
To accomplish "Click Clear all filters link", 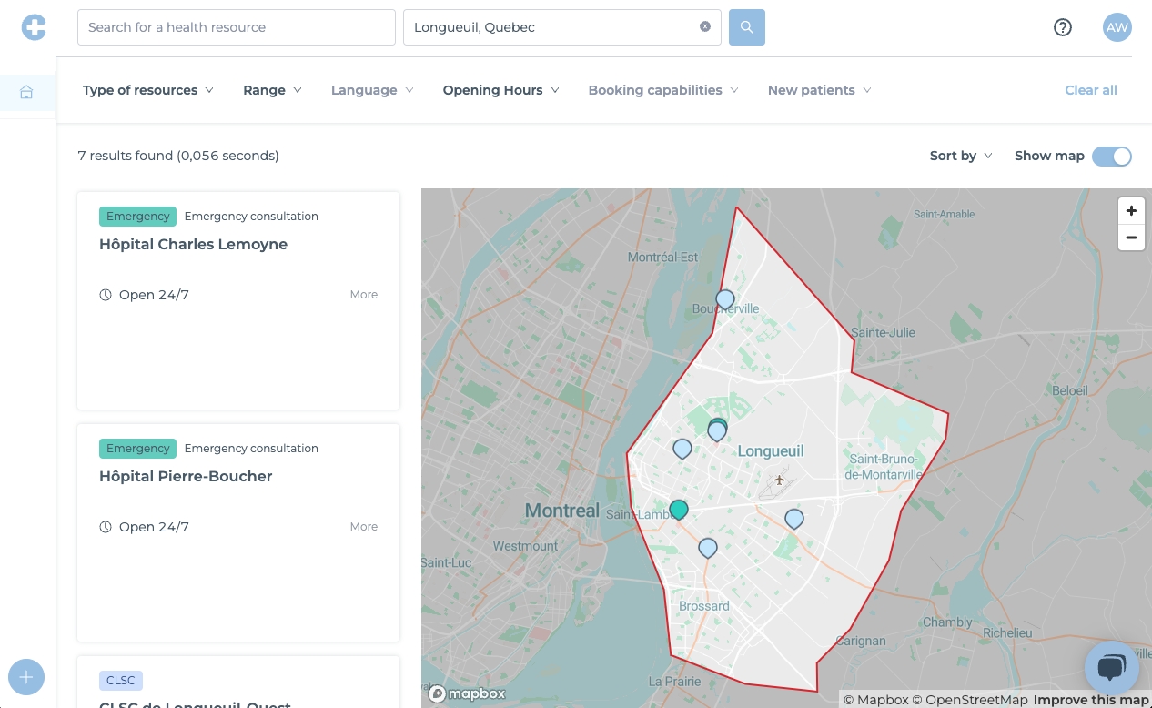I will coord(1090,90).
